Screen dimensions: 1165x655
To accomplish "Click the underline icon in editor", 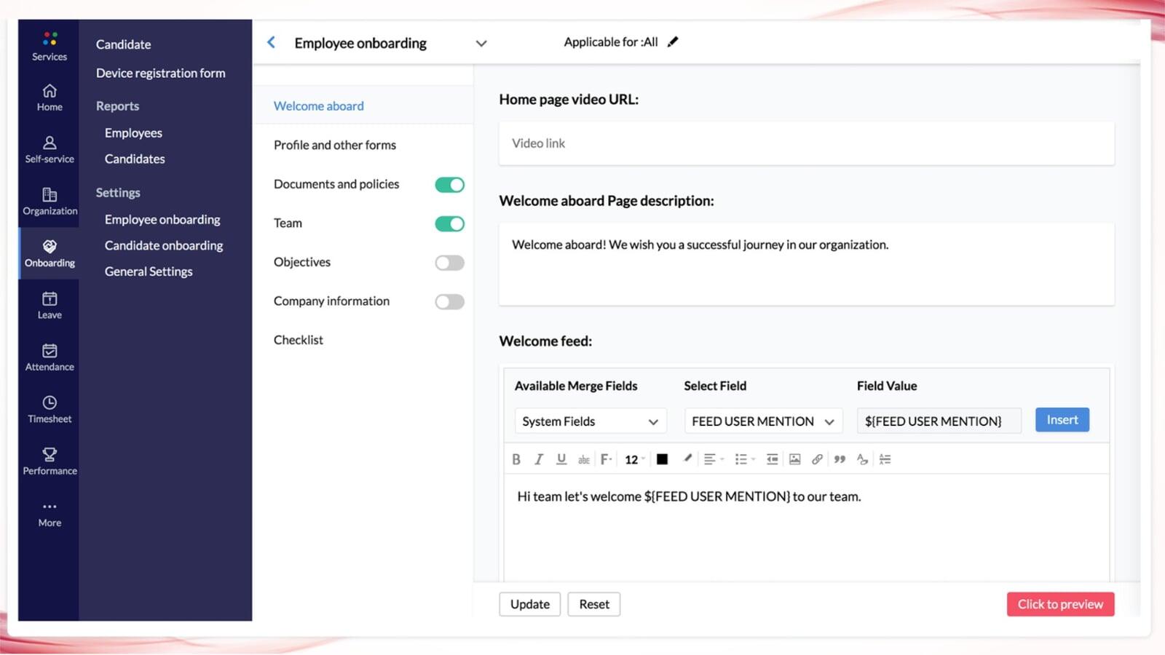I will [x=561, y=459].
